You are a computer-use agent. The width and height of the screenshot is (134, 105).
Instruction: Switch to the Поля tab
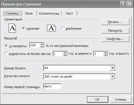29,14
